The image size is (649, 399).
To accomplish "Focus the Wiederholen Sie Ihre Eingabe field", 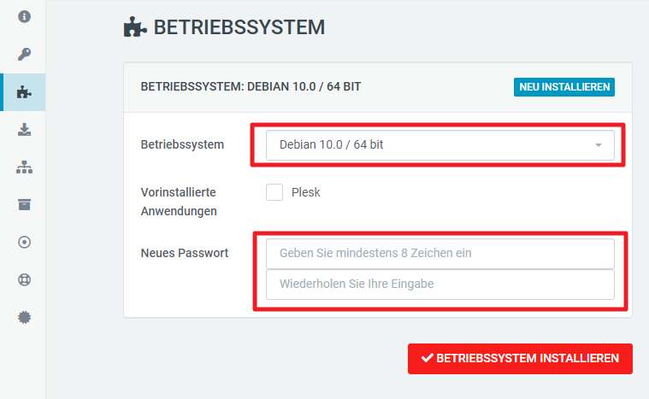I will tap(440, 285).
